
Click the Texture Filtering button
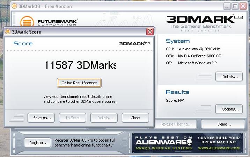176,124
